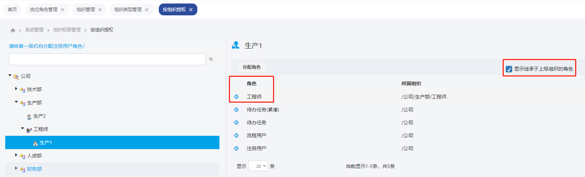Switch to the 首页 tab

(12, 9)
